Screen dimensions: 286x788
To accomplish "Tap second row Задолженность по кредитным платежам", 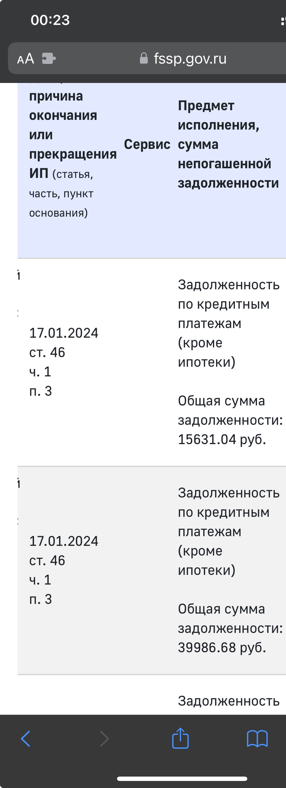I will [229, 531].
